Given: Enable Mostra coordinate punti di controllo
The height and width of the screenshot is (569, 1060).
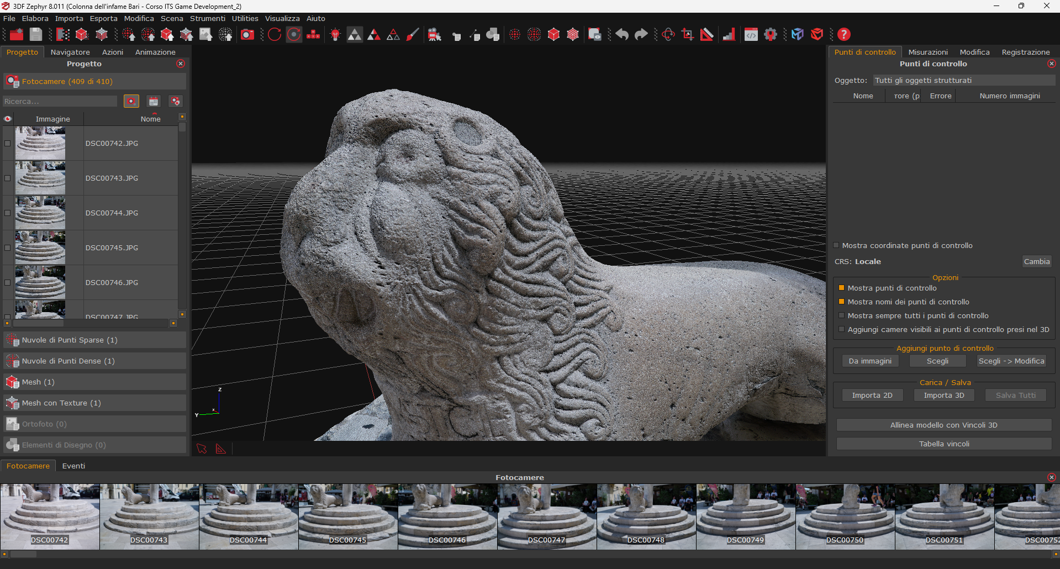Looking at the screenshot, I should (836, 245).
